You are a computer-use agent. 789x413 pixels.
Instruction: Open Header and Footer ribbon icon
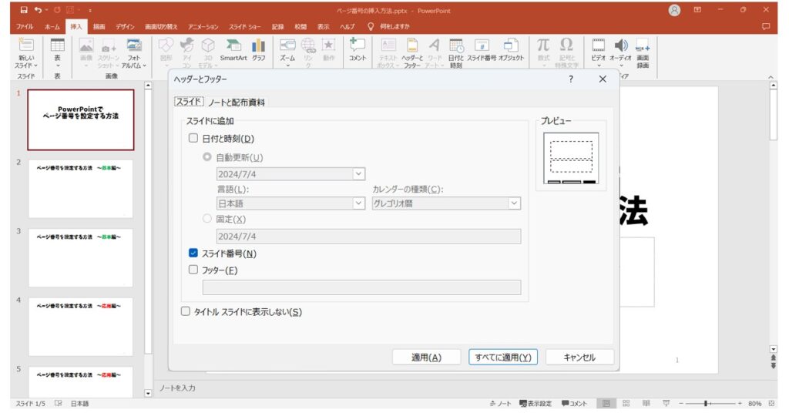[x=412, y=45]
